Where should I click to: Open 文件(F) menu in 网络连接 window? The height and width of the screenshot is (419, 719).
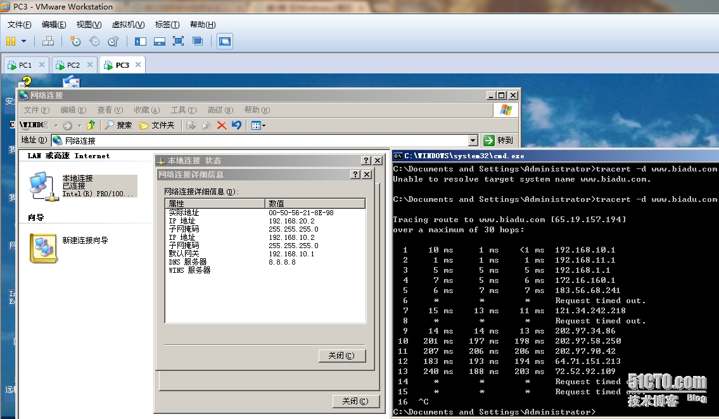(36, 110)
